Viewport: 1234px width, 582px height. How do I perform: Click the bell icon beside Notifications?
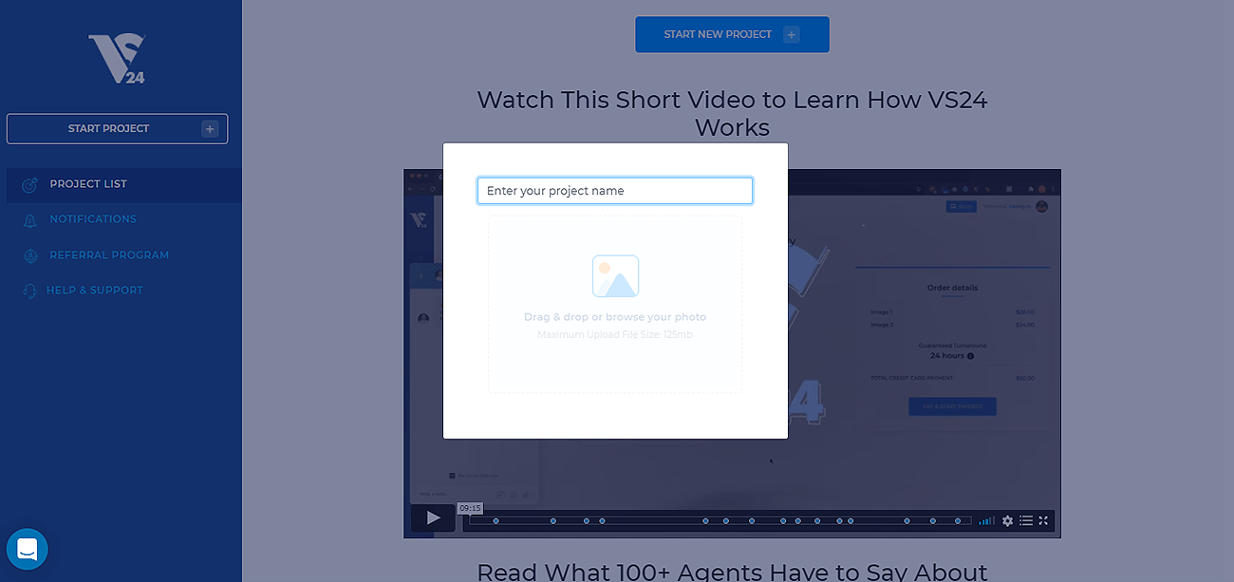pos(30,219)
